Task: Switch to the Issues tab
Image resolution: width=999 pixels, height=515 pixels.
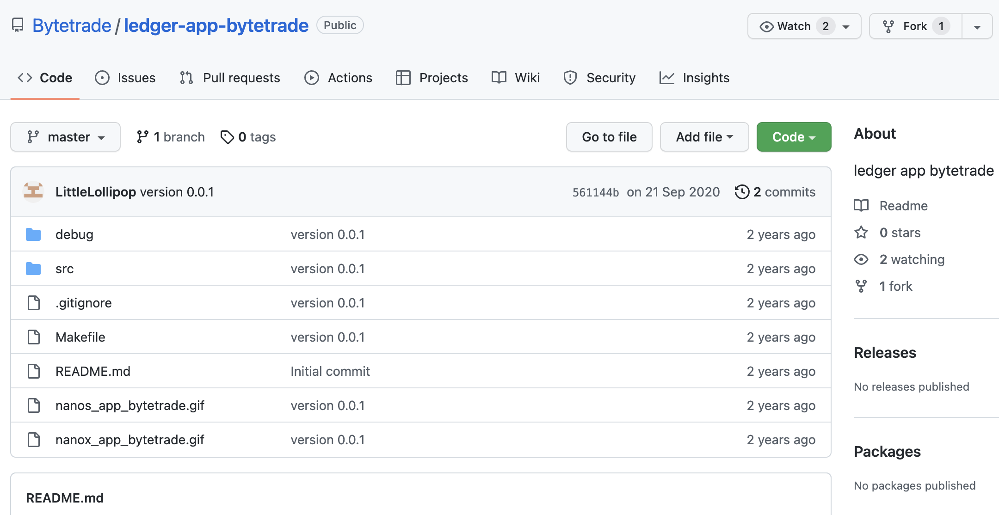Action: click(125, 78)
